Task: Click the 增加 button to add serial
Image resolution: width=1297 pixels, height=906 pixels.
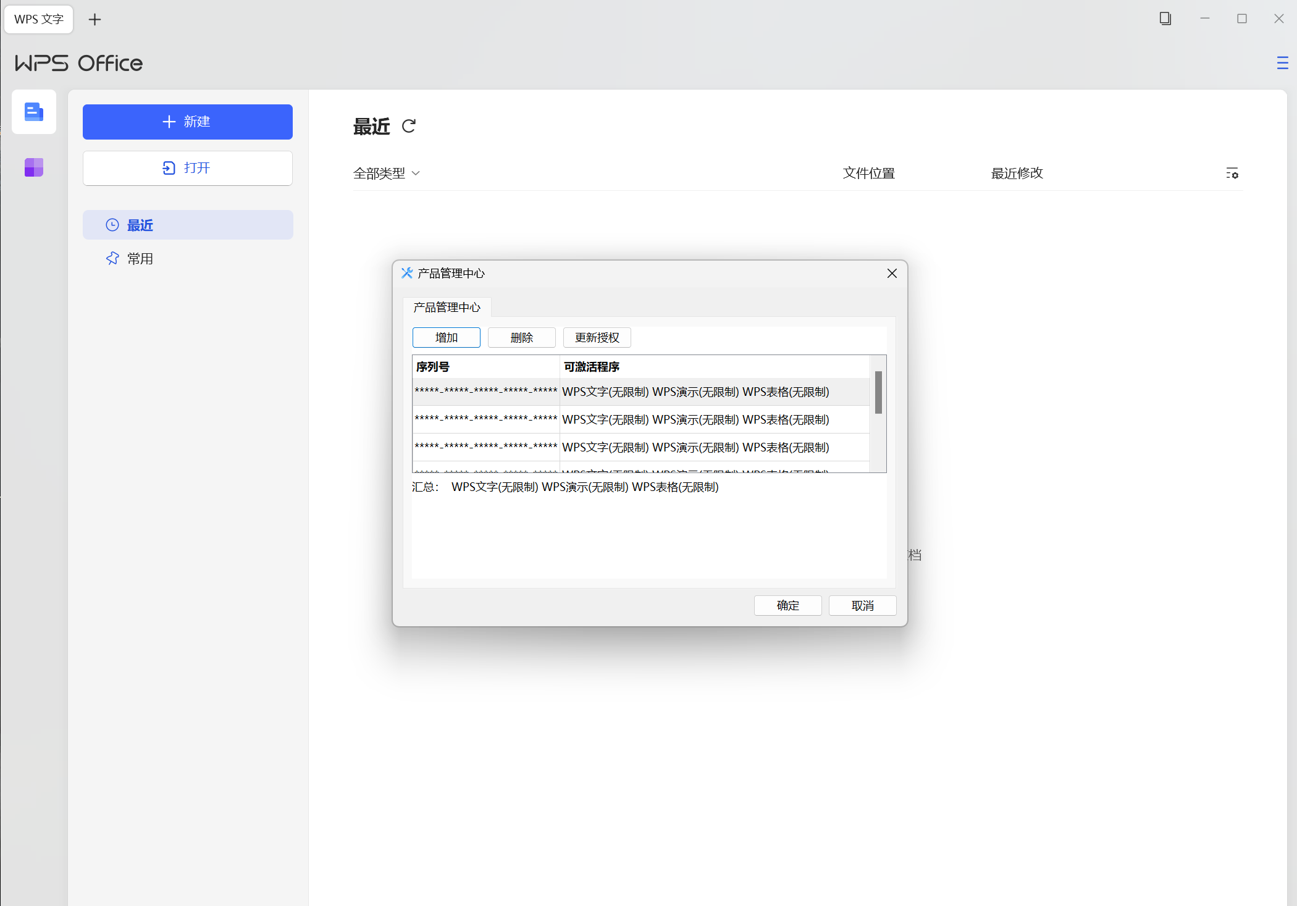Action: click(446, 337)
